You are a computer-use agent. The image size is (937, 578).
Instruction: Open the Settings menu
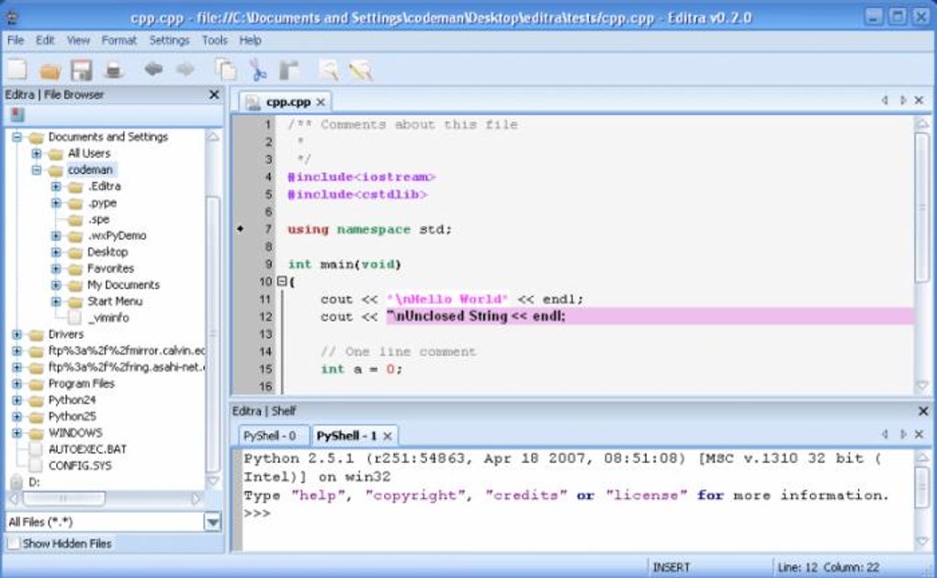[169, 40]
